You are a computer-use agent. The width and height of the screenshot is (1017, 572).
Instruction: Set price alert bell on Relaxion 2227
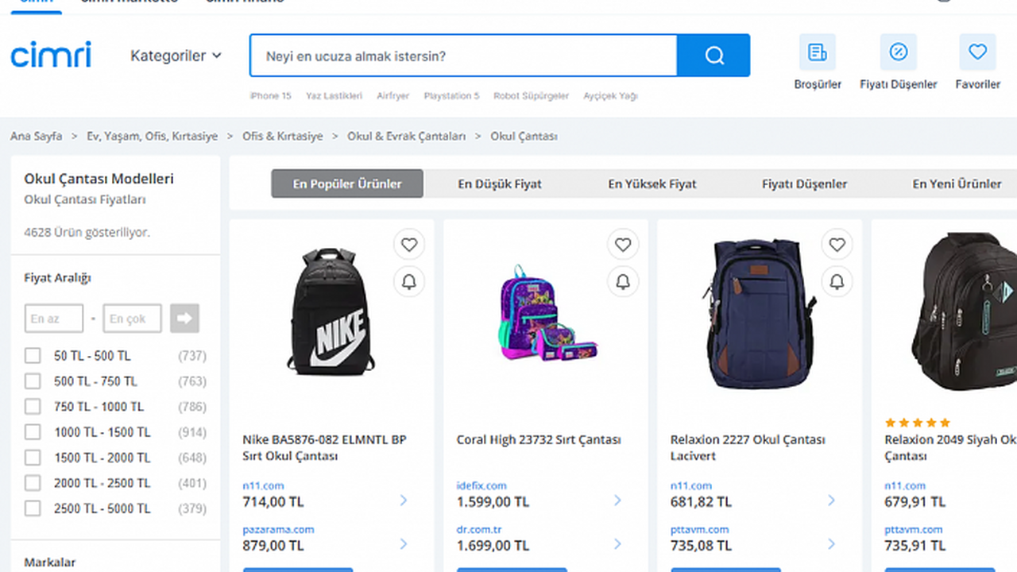837,282
